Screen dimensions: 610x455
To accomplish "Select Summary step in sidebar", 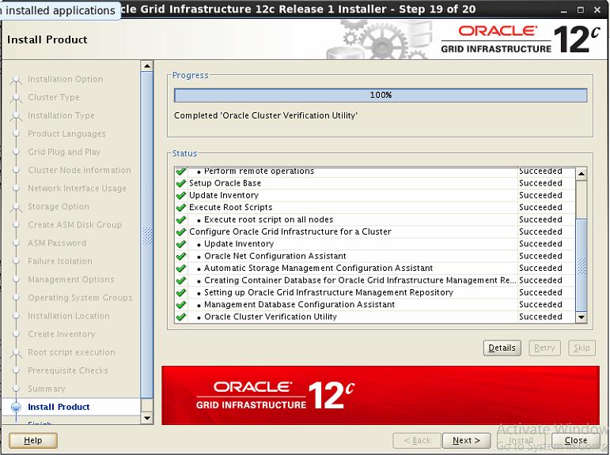I will 47,389.
